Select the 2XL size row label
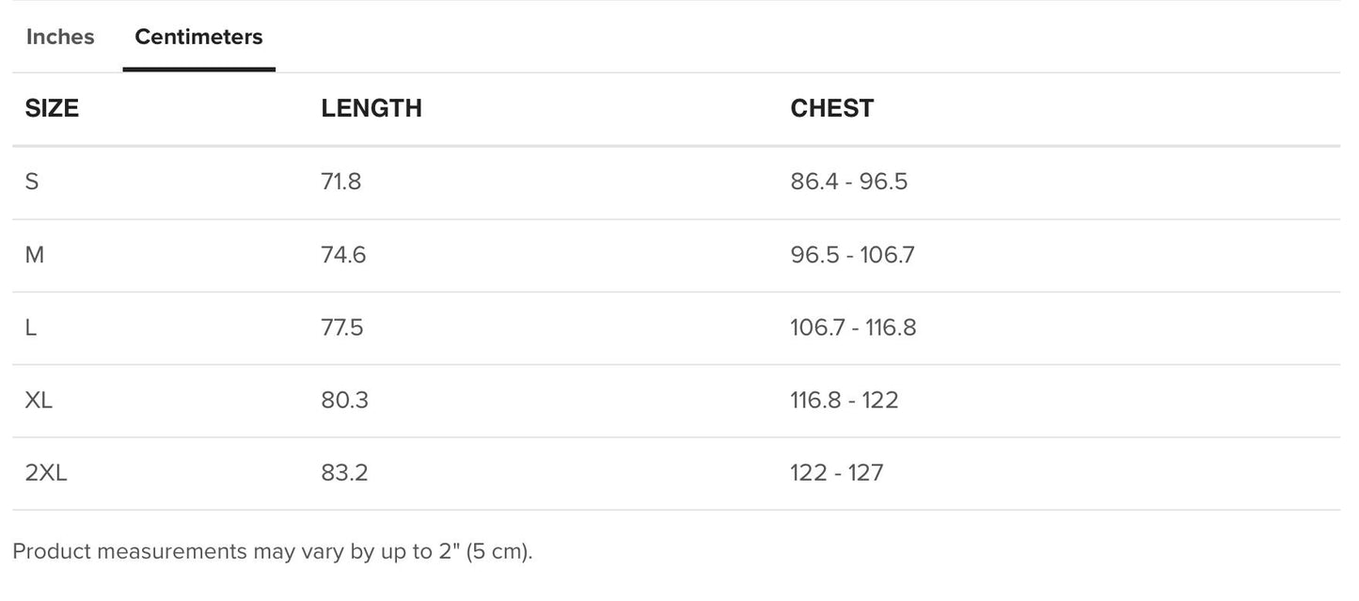 pos(46,472)
